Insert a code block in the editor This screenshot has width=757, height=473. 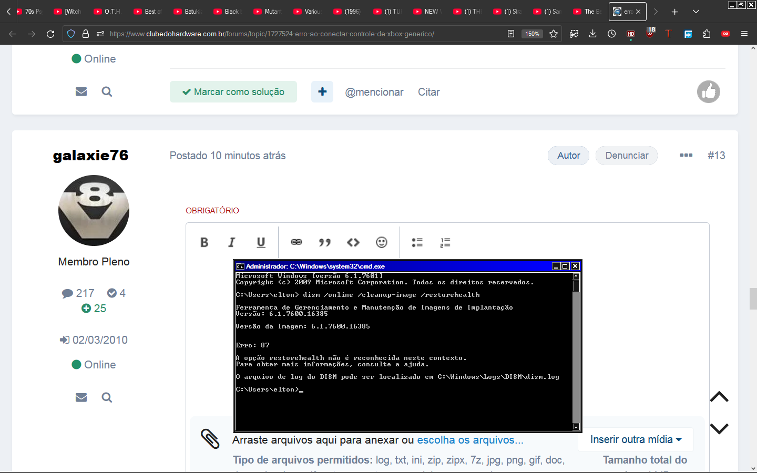tap(353, 242)
